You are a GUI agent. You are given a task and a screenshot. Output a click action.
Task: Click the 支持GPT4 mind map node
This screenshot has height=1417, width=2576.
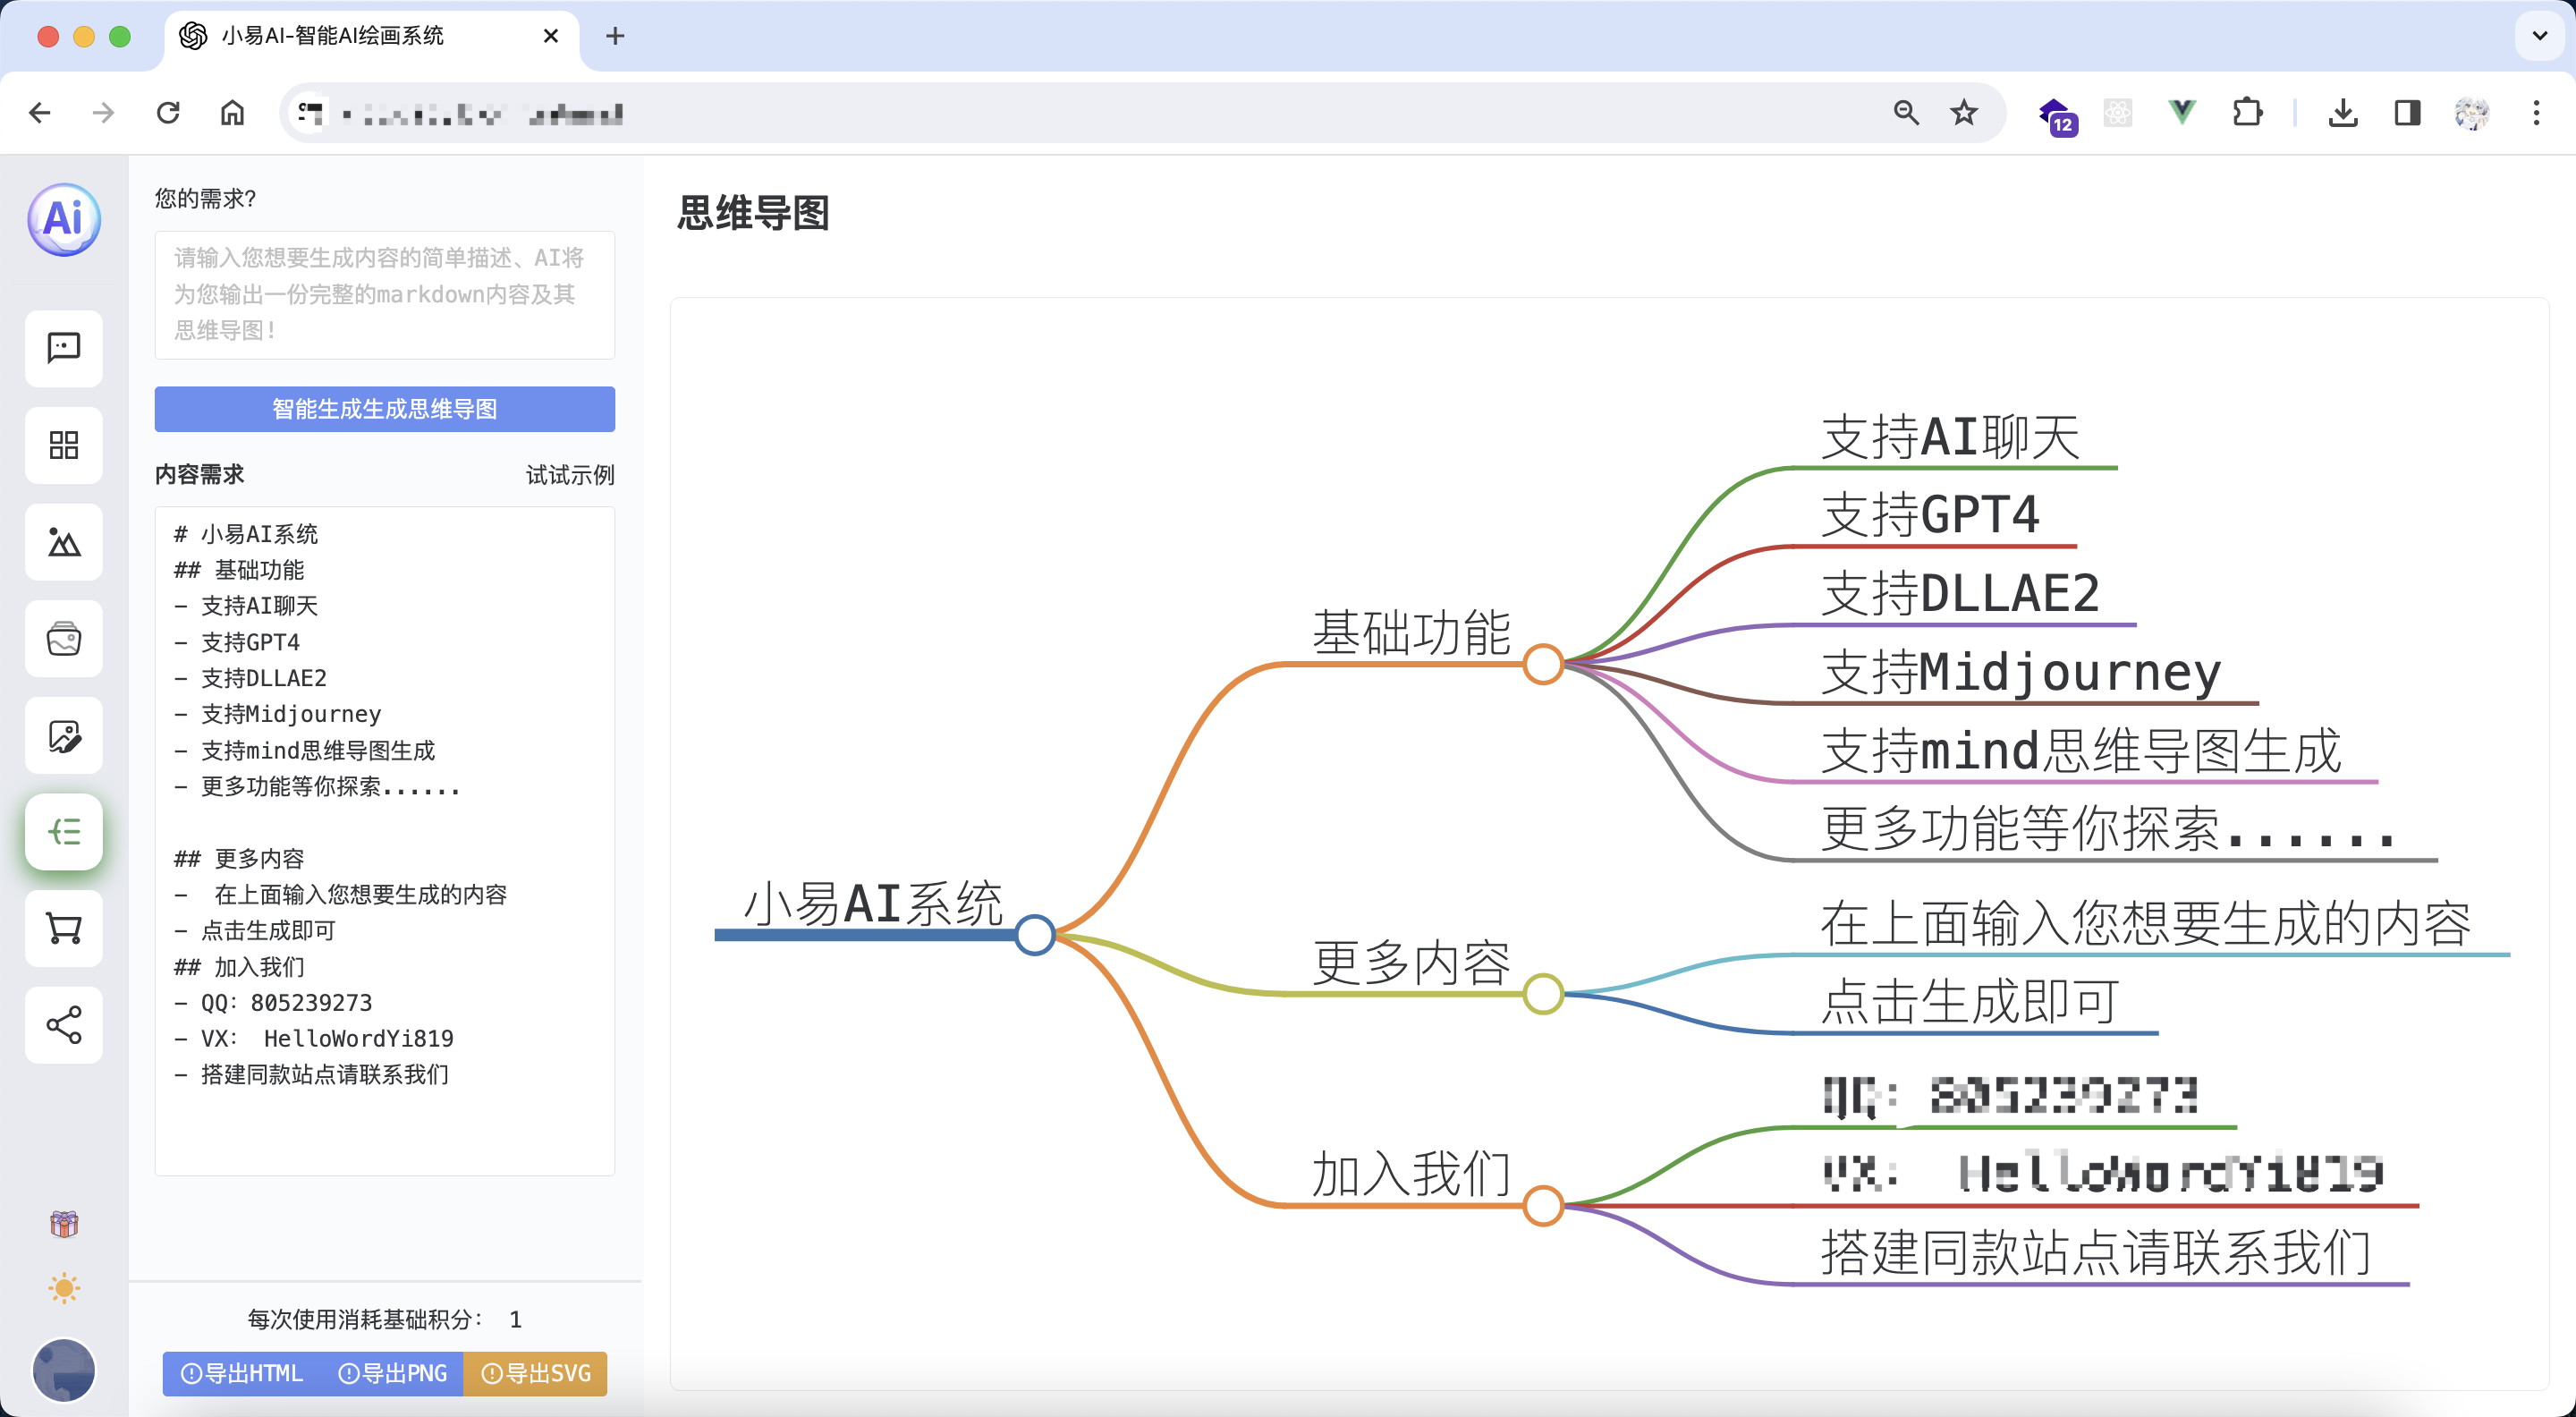click(x=1930, y=515)
